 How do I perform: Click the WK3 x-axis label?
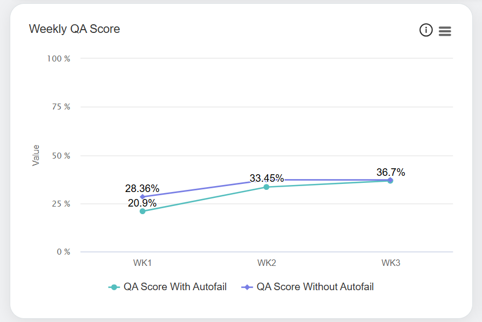[x=391, y=263]
